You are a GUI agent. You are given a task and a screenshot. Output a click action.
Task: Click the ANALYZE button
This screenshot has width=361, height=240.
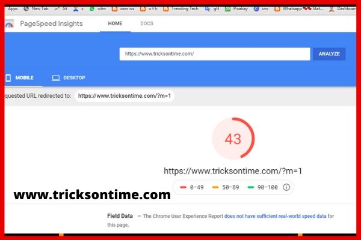point(329,54)
